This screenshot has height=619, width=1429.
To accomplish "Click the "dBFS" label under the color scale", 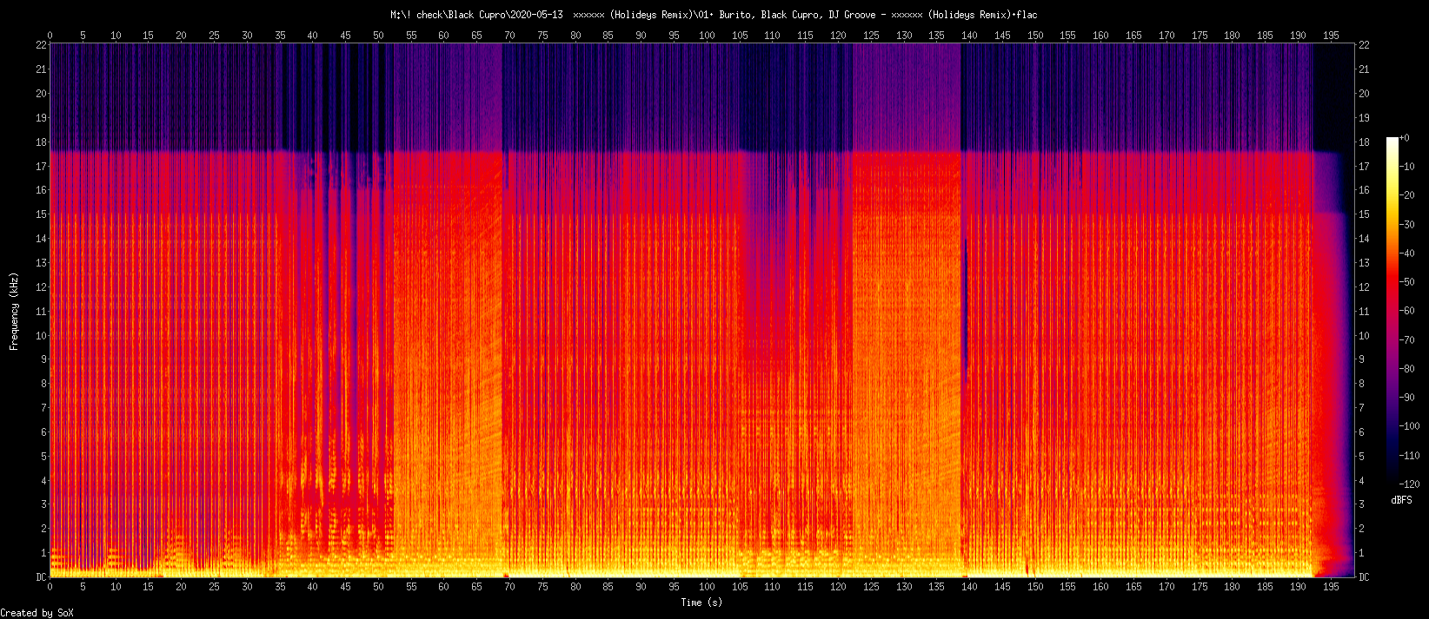I will [x=1401, y=500].
